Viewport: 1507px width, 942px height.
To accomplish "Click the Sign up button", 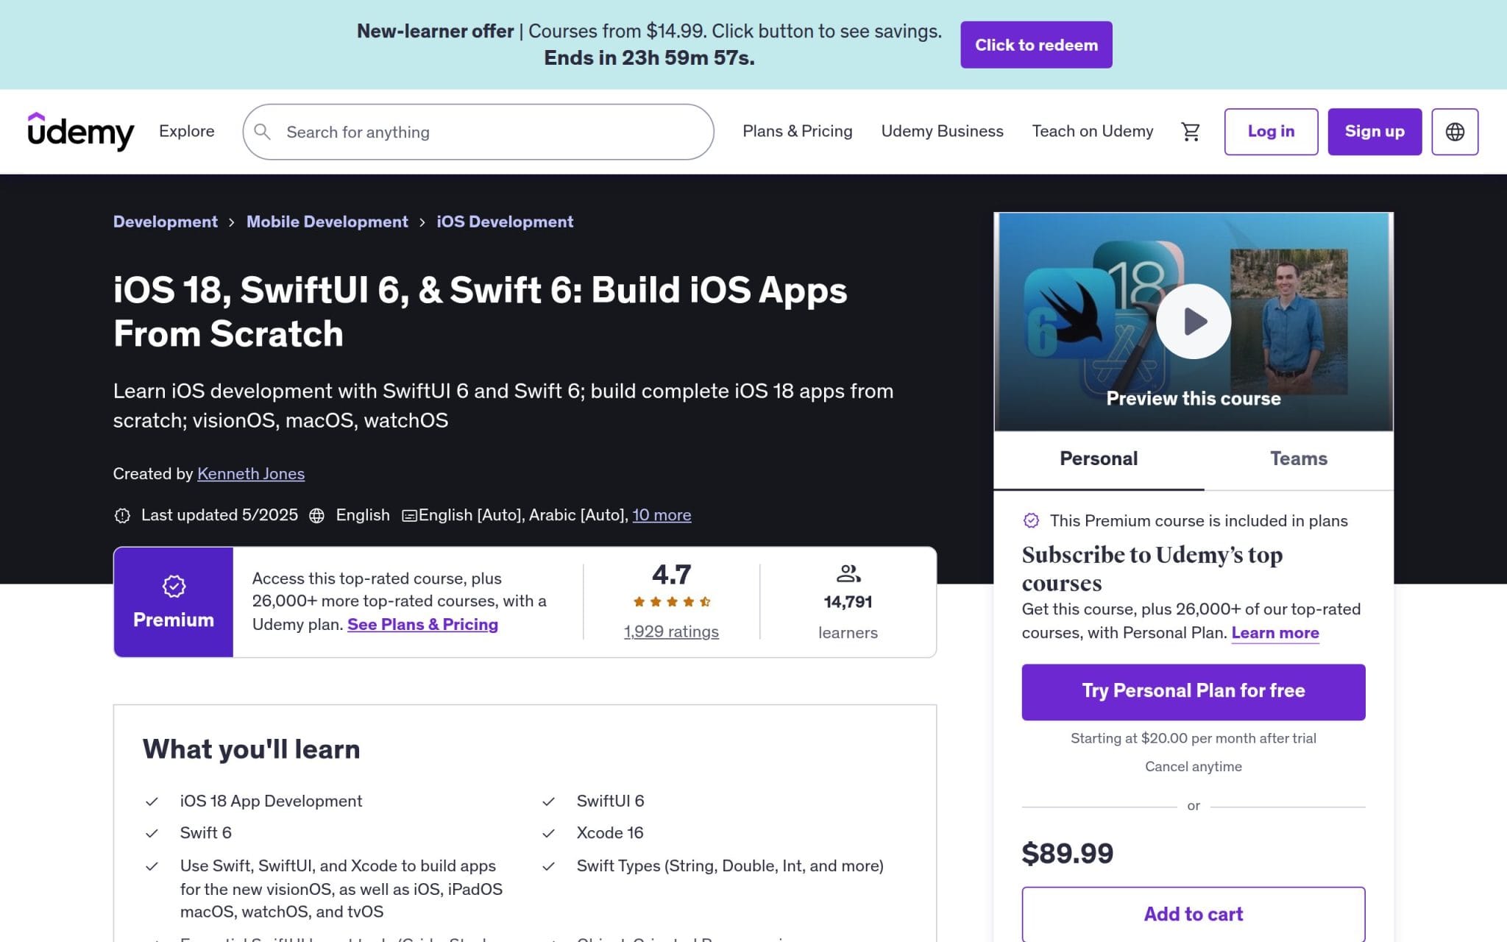I will pyautogui.click(x=1375, y=132).
